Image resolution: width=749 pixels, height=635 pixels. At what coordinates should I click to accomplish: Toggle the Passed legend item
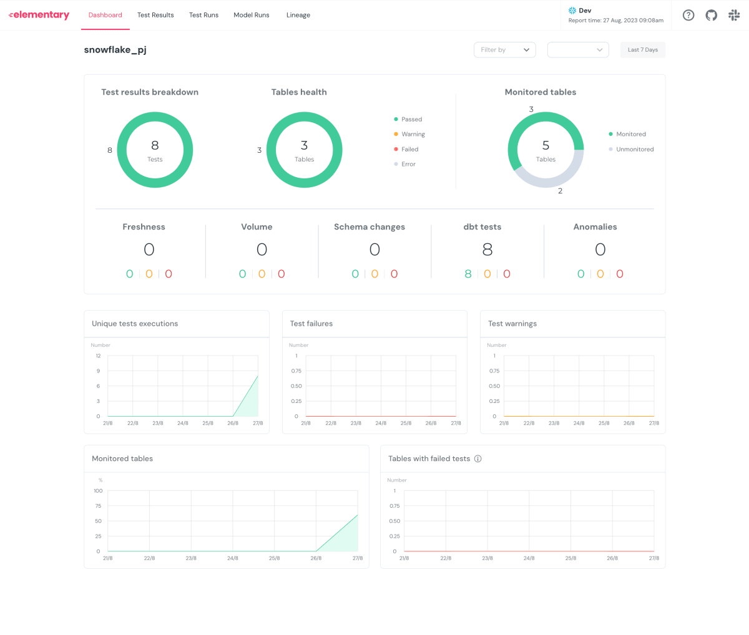408,119
